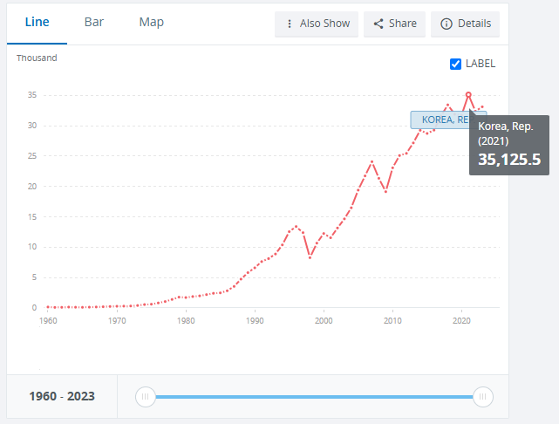Click the 1998 dip on the line
This screenshot has height=424, width=559.
pos(310,257)
